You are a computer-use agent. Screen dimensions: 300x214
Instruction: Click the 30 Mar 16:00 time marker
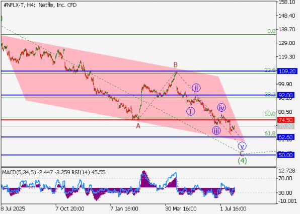[x=181, y=208]
